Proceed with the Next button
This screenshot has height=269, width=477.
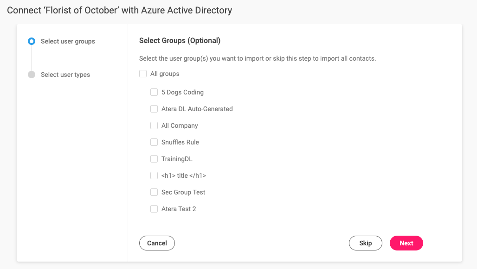pos(406,243)
